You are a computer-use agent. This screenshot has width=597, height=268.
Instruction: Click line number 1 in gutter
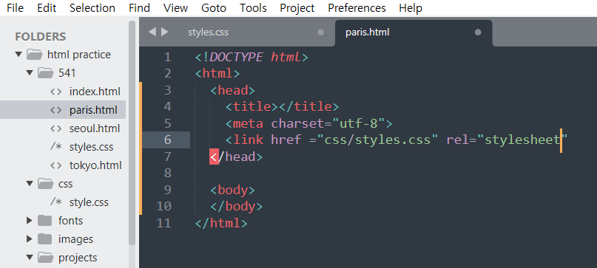[x=167, y=58]
